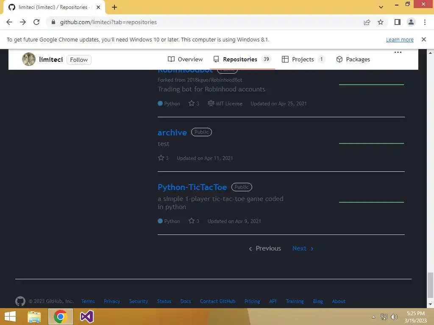Click the GitHub logo in footer
434x325 pixels.
click(20, 301)
